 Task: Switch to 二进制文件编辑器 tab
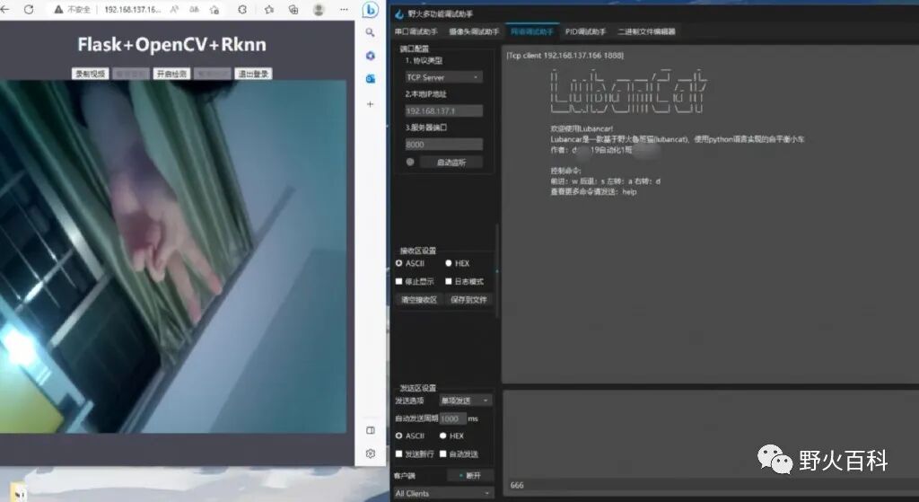(646, 31)
